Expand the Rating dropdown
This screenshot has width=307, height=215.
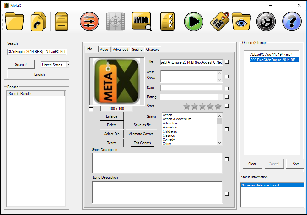220,97
